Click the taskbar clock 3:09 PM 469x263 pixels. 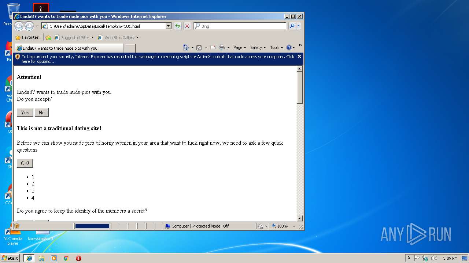(x=450, y=258)
